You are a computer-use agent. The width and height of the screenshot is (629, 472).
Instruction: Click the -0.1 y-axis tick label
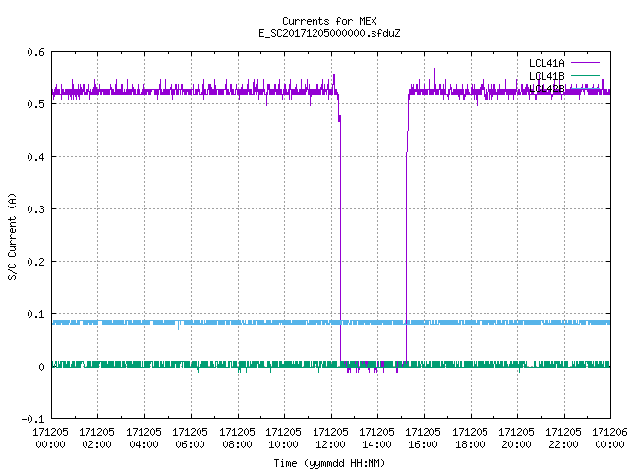[32, 419]
